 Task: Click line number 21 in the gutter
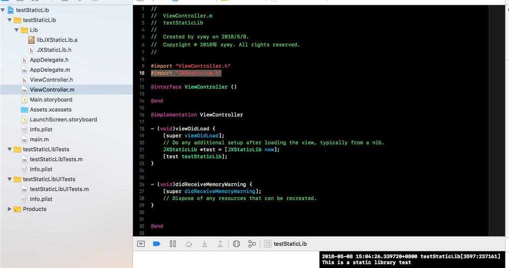142,150
